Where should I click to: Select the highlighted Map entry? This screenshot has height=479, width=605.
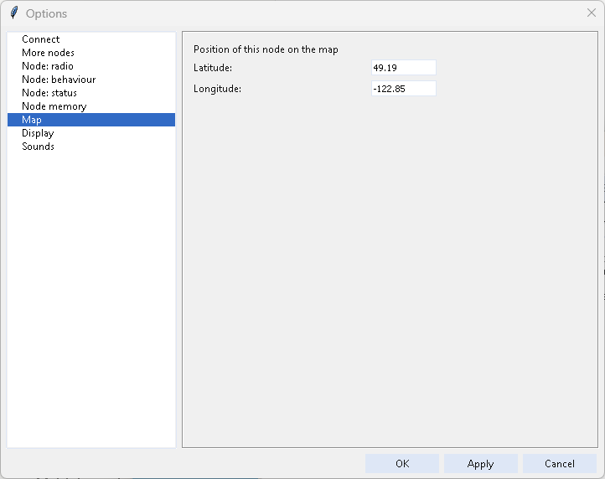pos(91,120)
